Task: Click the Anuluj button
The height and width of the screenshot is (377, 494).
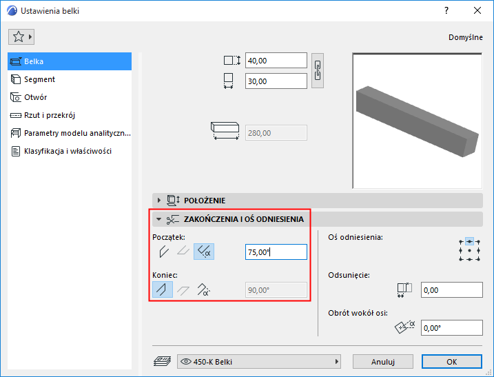Action: coord(383,362)
